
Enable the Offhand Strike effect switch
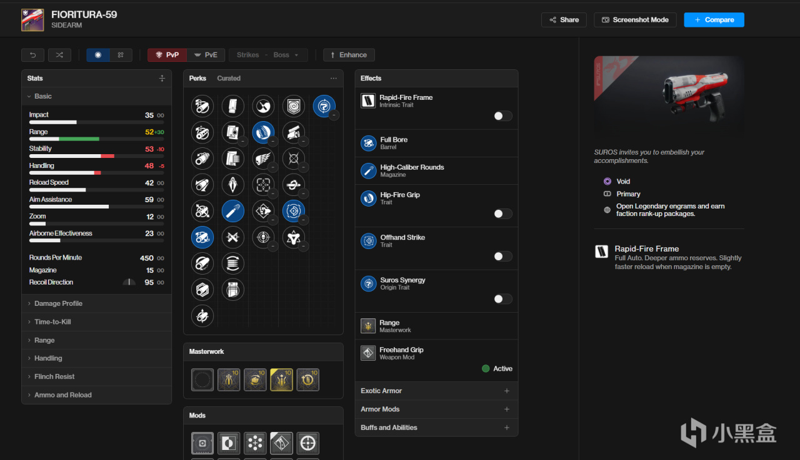tap(502, 256)
